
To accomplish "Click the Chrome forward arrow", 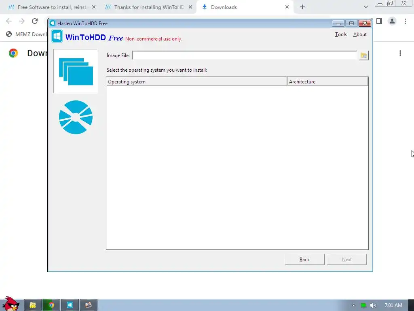I will pos(22,21).
